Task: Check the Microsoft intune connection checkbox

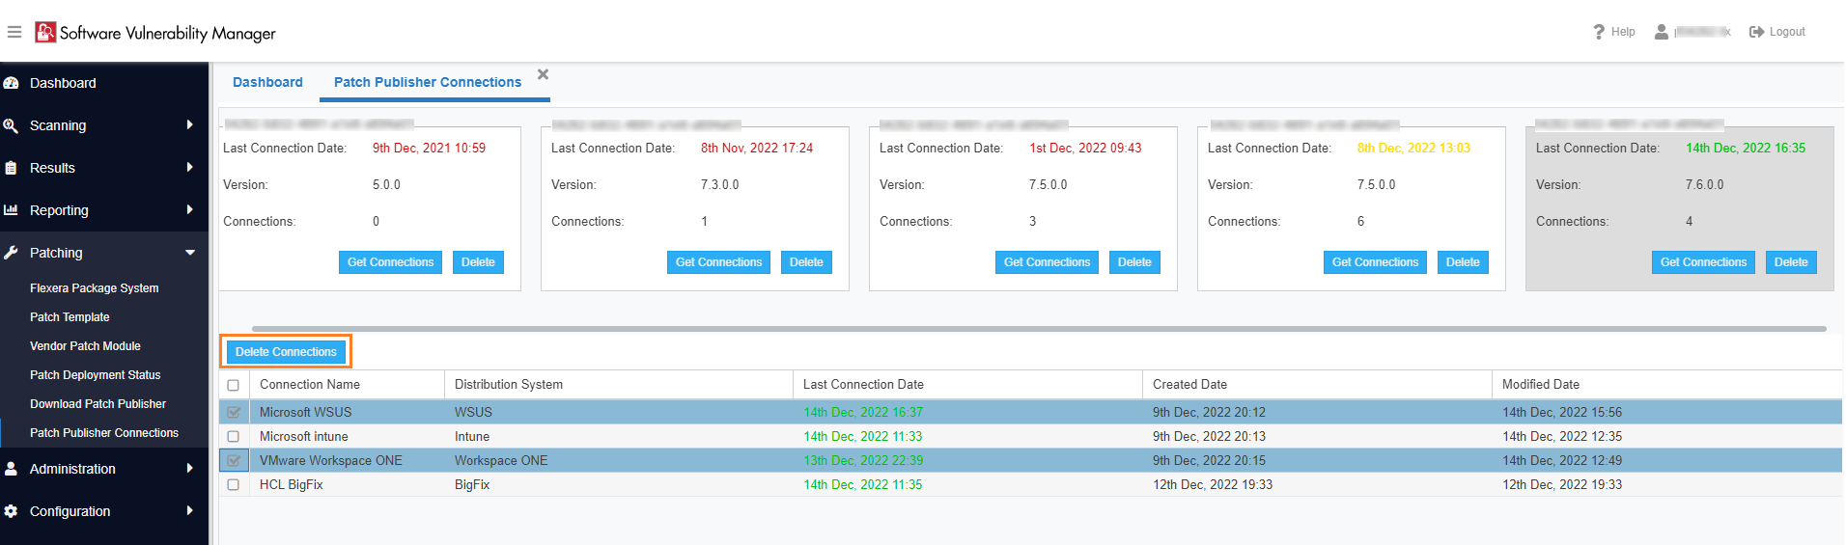Action: (234, 436)
